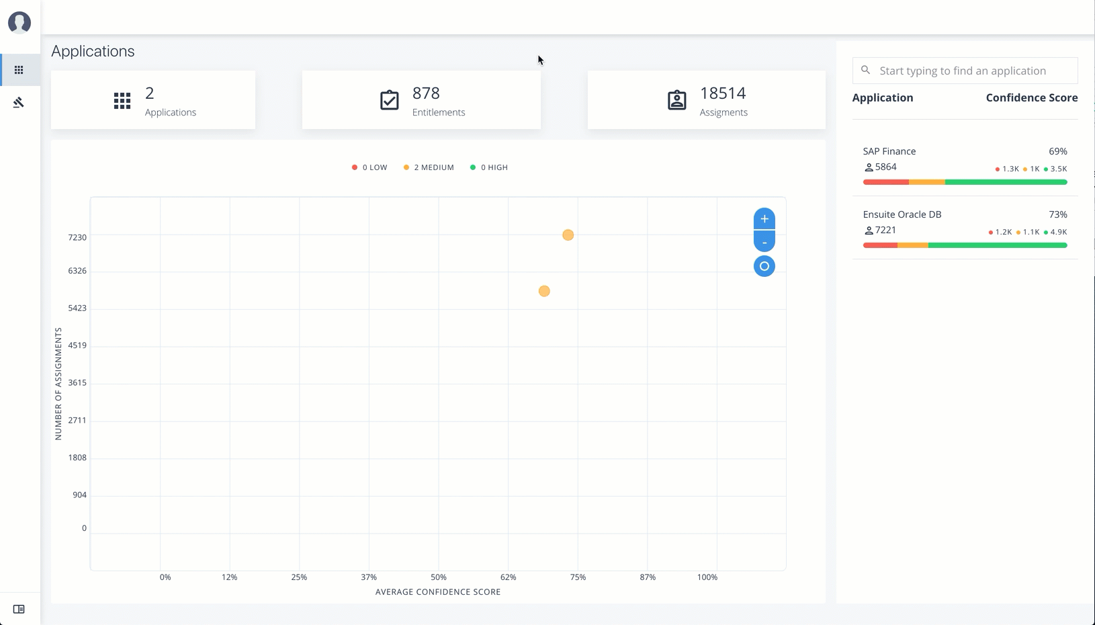Click the Confidence Score column header
The width and height of the screenshot is (1095, 625).
point(1031,97)
